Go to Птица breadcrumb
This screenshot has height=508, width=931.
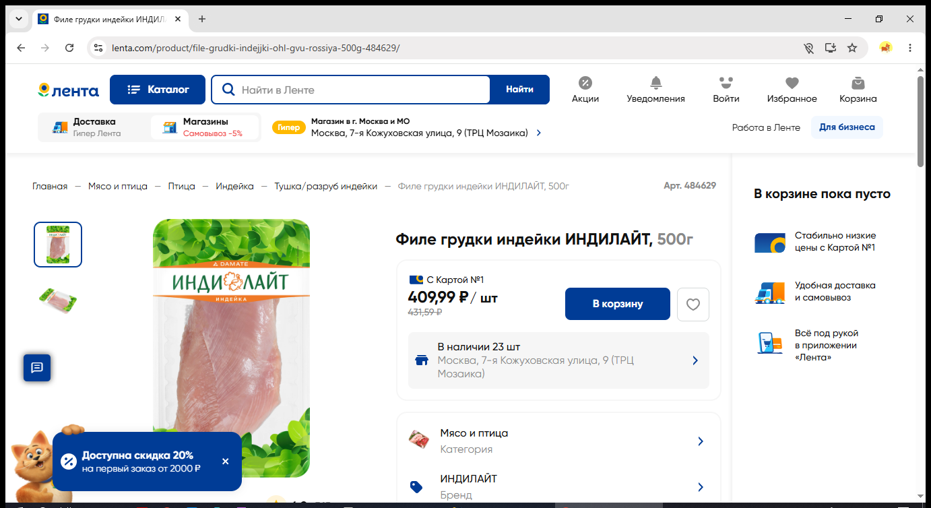click(182, 186)
